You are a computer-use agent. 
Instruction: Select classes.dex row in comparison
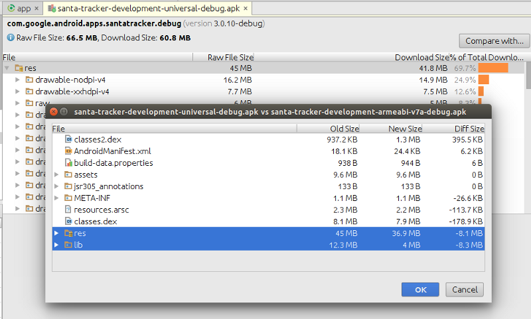(268, 222)
